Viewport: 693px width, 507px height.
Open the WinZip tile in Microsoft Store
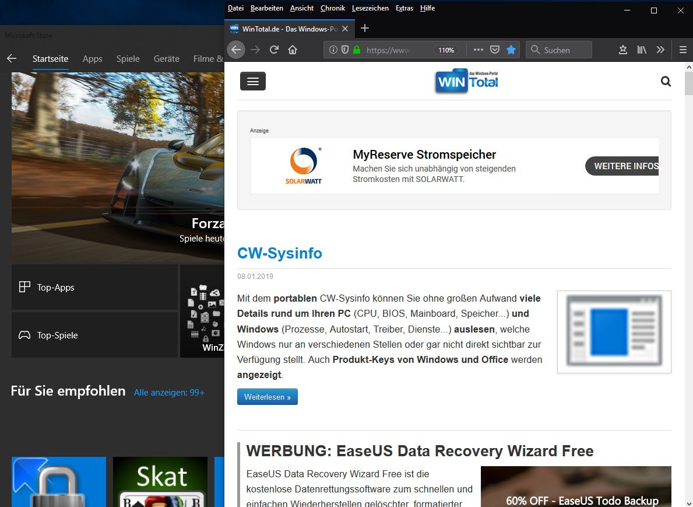(x=202, y=311)
